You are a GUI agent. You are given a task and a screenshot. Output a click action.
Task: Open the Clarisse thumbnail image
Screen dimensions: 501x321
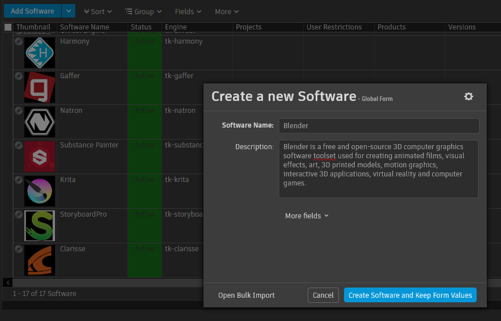40,260
